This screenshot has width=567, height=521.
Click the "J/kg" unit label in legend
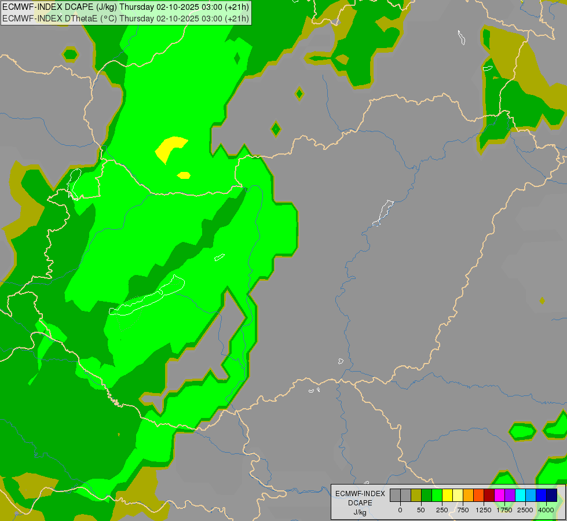coord(360,512)
